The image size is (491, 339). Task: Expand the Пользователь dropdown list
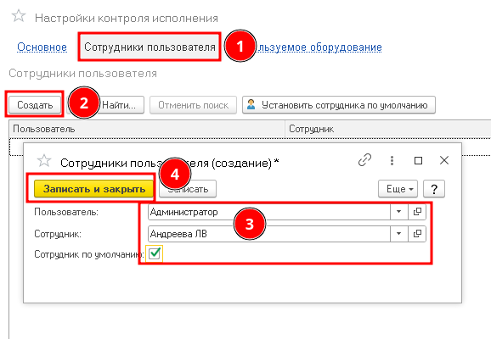[x=399, y=212]
